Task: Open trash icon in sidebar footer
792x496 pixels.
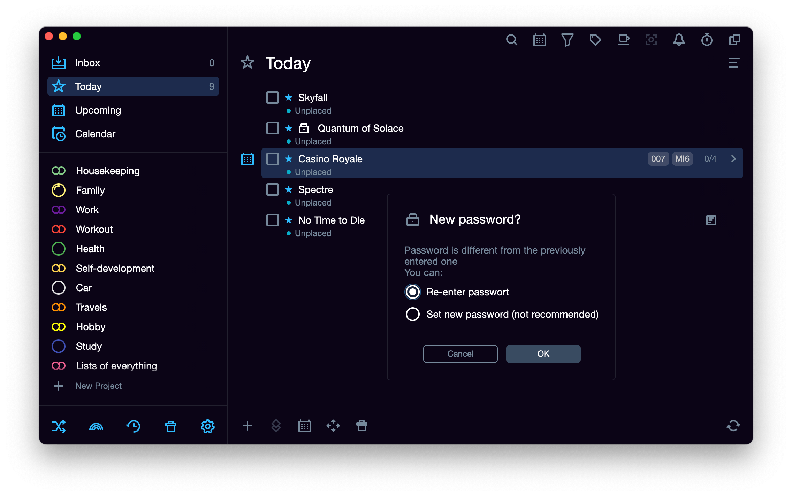Action: coord(171,426)
